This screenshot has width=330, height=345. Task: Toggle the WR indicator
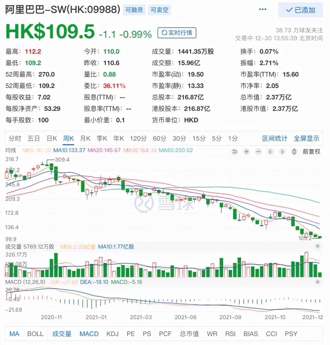[x=212, y=334]
